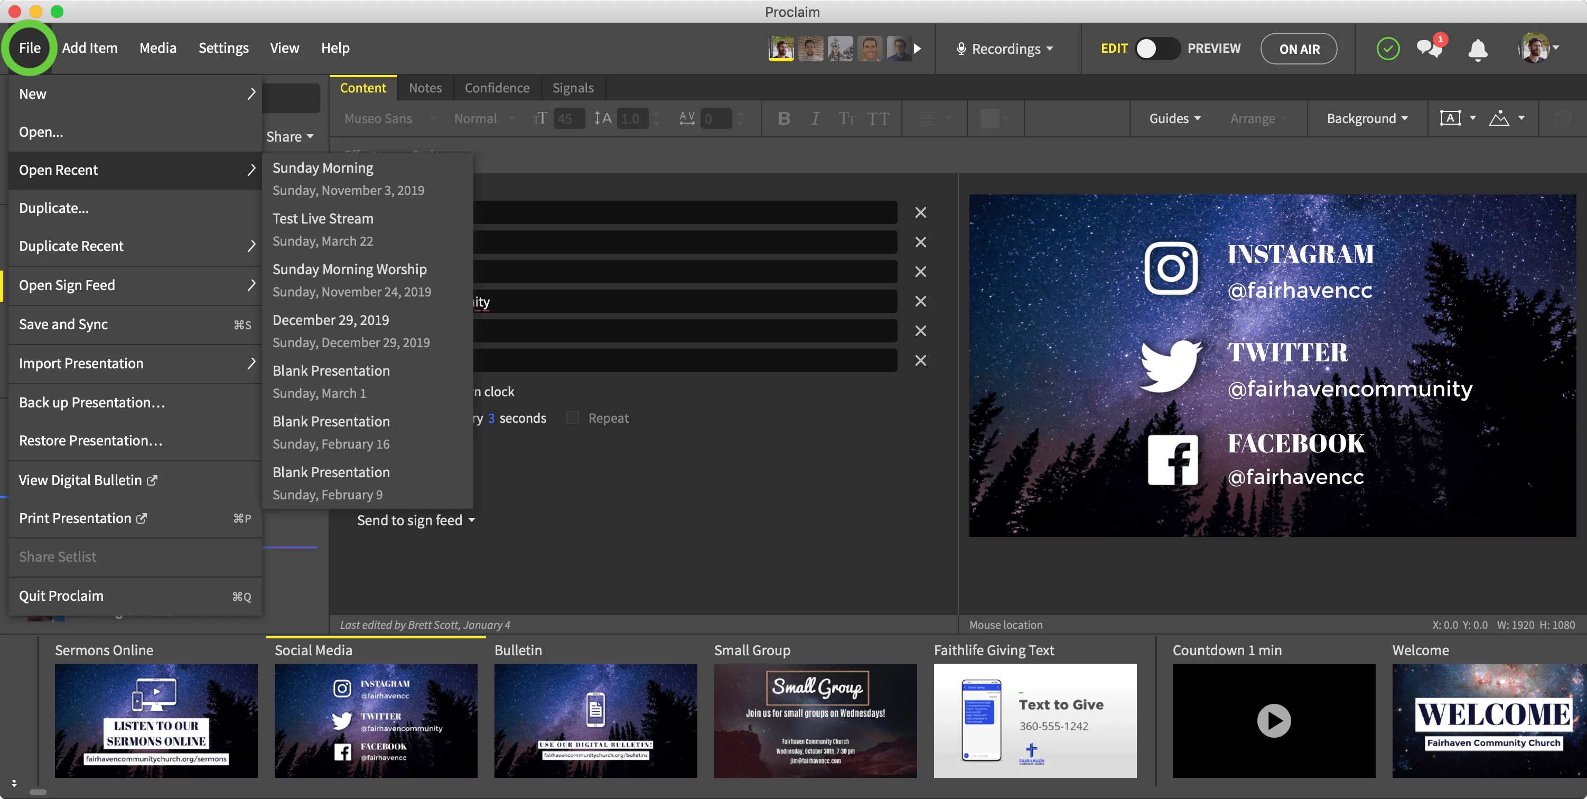Open the Send to sign feed dropdown
The height and width of the screenshot is (799, 1587).
coord(416,520)
